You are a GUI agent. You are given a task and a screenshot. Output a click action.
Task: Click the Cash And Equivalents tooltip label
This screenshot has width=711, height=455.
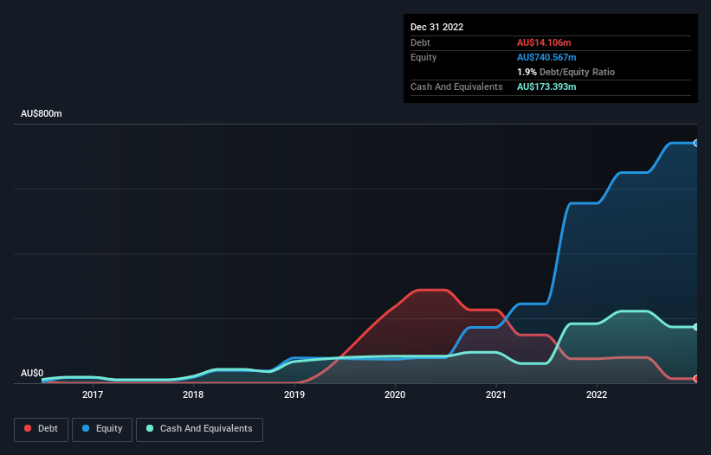pyautogui.click(x=456, y=87)
